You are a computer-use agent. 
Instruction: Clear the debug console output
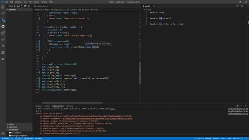[x=237, y=106]
